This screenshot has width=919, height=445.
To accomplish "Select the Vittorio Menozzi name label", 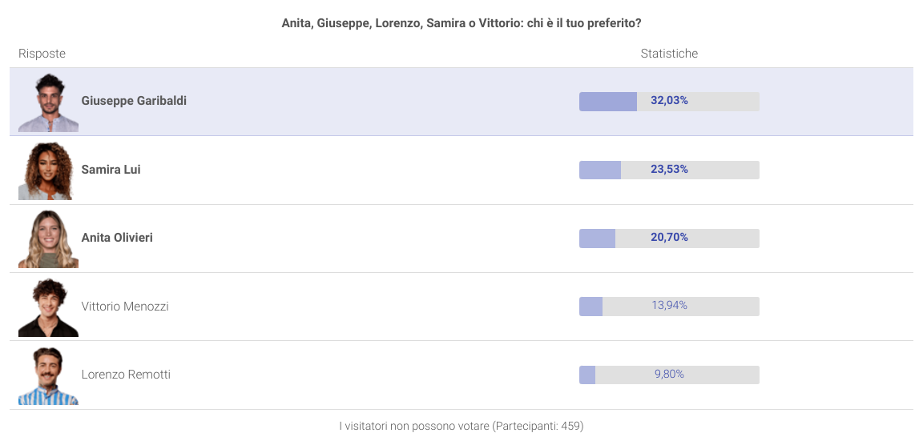I will tap(125, 307).
